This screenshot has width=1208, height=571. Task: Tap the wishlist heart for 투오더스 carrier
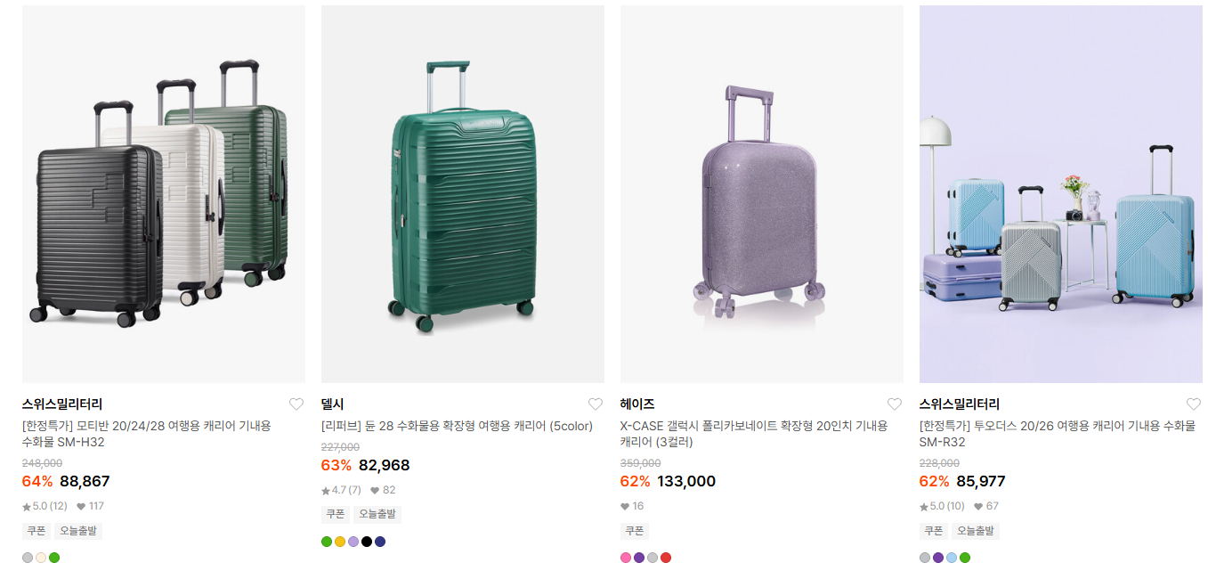tap(1194, 404)
